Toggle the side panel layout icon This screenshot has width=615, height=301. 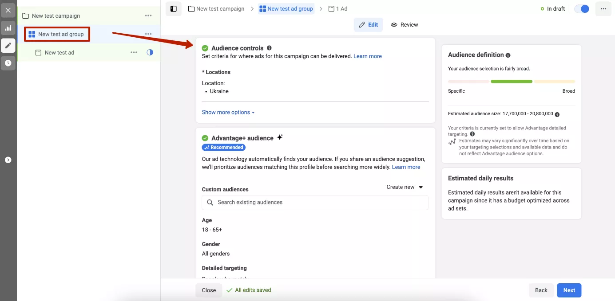click(174, 9)
